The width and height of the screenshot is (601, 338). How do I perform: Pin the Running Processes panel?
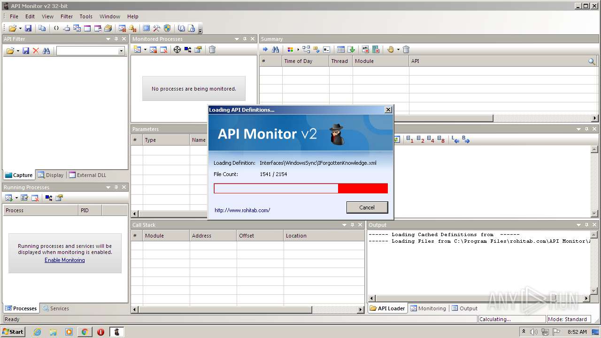[116, 187]
